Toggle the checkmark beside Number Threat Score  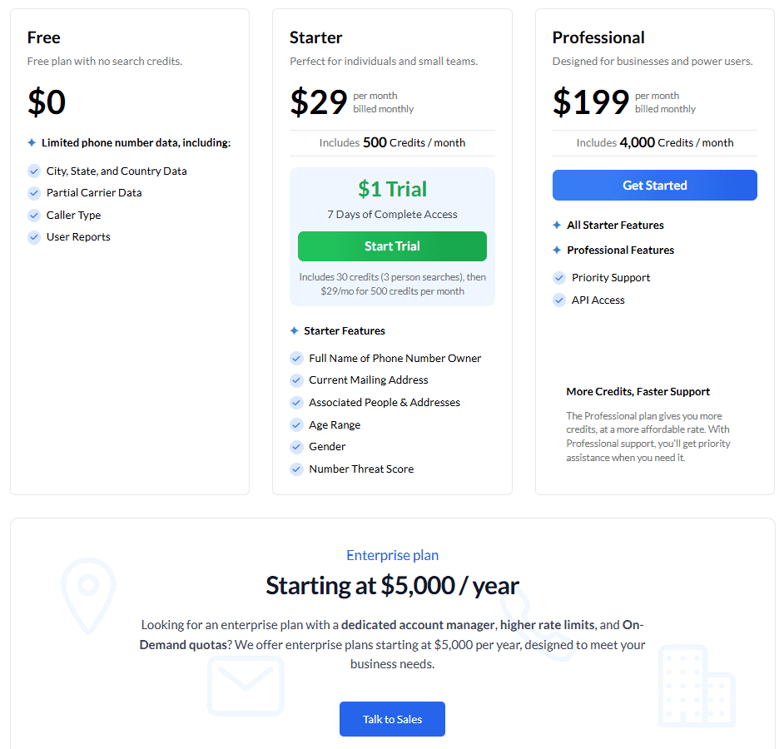click(296, 469)
